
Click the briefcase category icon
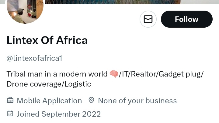click(x=10, y=101)
